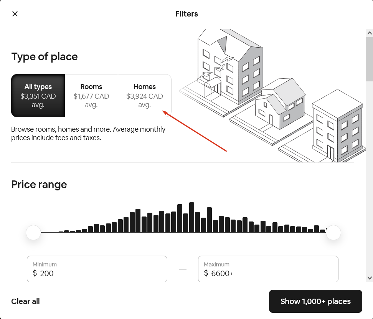Close the Filters dialog

click(x=15, y=14)
